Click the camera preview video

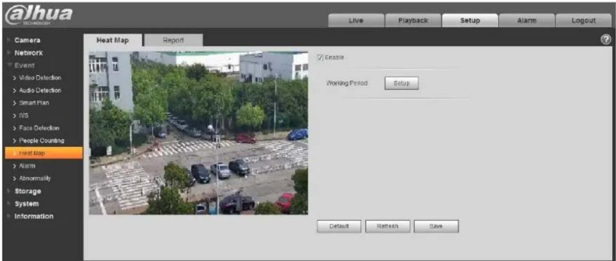tap(198, 133)
